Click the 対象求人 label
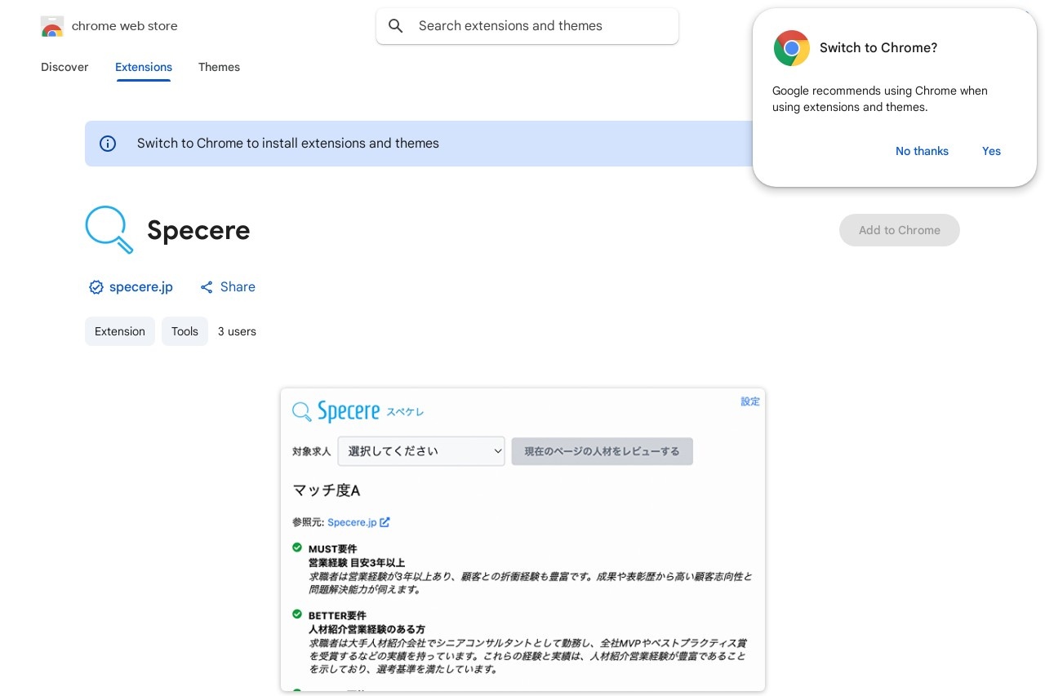This screenshot has width=1045, height=696. pyautogui.click(x=312, y=451)
